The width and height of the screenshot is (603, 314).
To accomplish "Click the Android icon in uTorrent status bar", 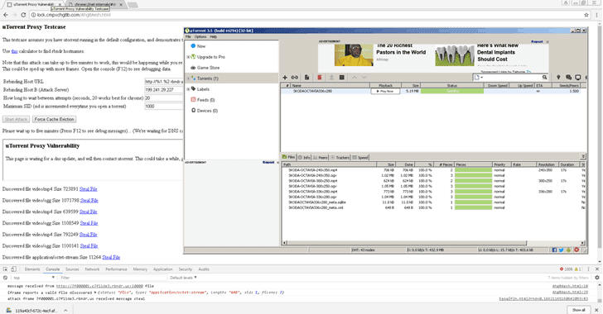I will [569, 250].
